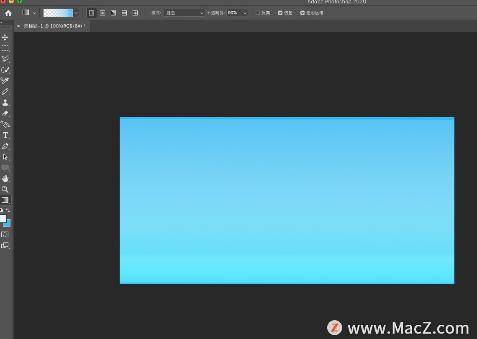The width and height of the screenshot is (477, 339).
Task: Go to the Home screen icon
Action: tap(8, 13)
